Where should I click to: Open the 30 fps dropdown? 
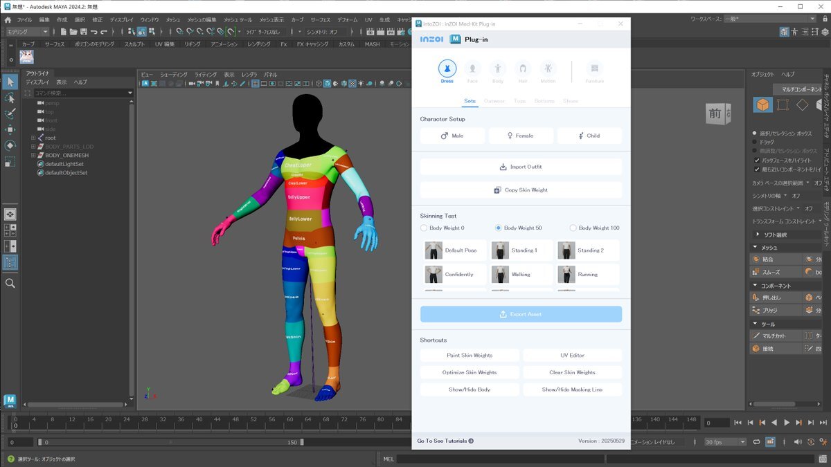725,442
